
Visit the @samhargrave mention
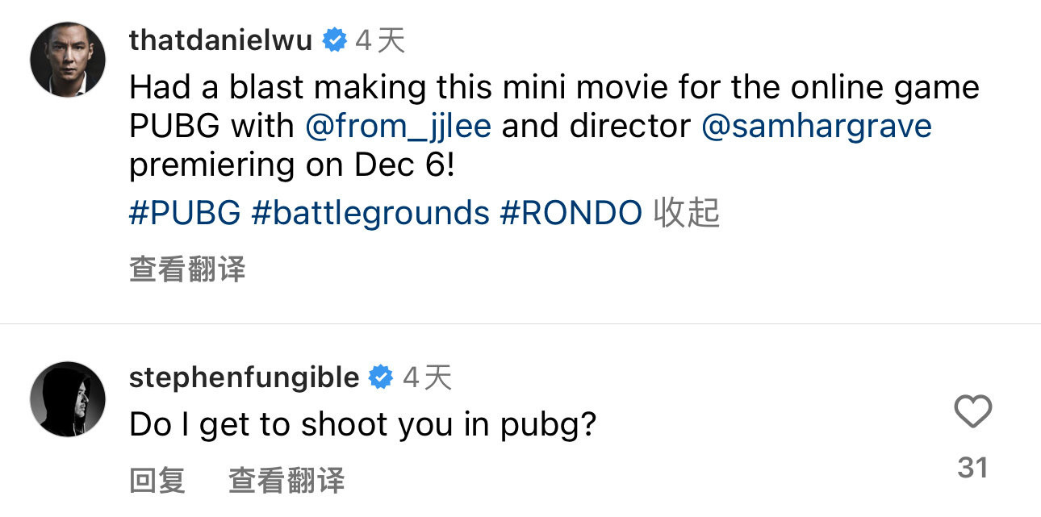pyautogui.click(x=817, y=127)
